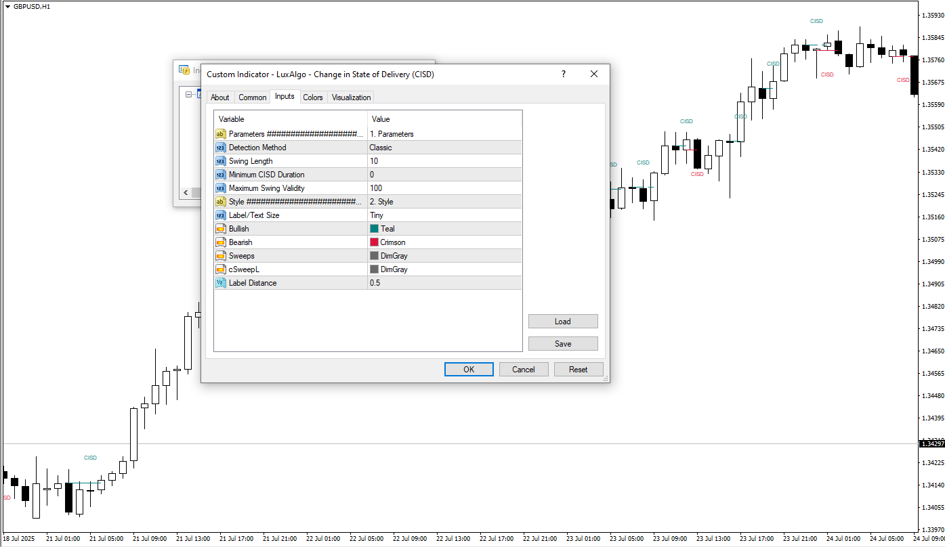Click the 'Bearish' variable name
The image size is (945, 547).
pyautogui.click(x=240, y=242)
